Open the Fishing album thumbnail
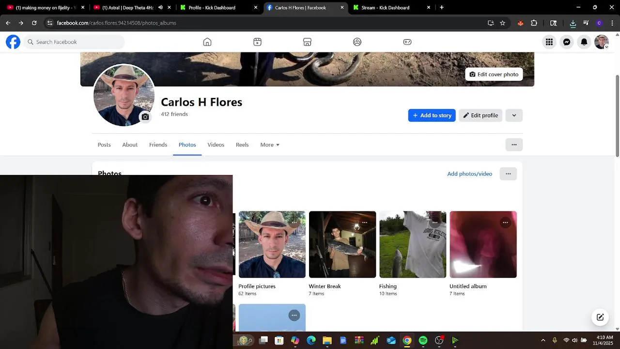Screen dimensions: 620x349 click(x=413, y=244)
